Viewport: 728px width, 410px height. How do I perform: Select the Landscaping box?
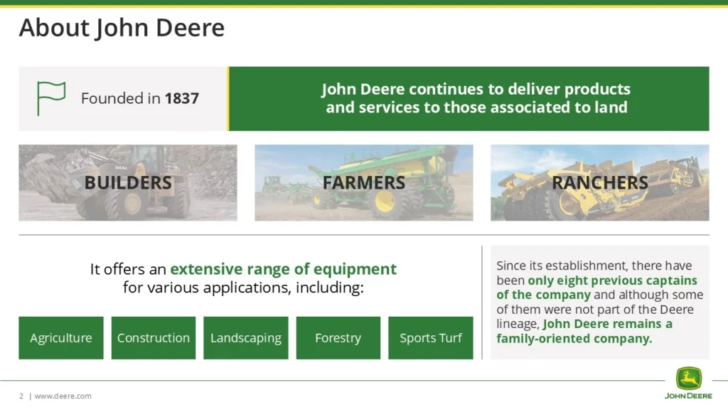point(245,338)
